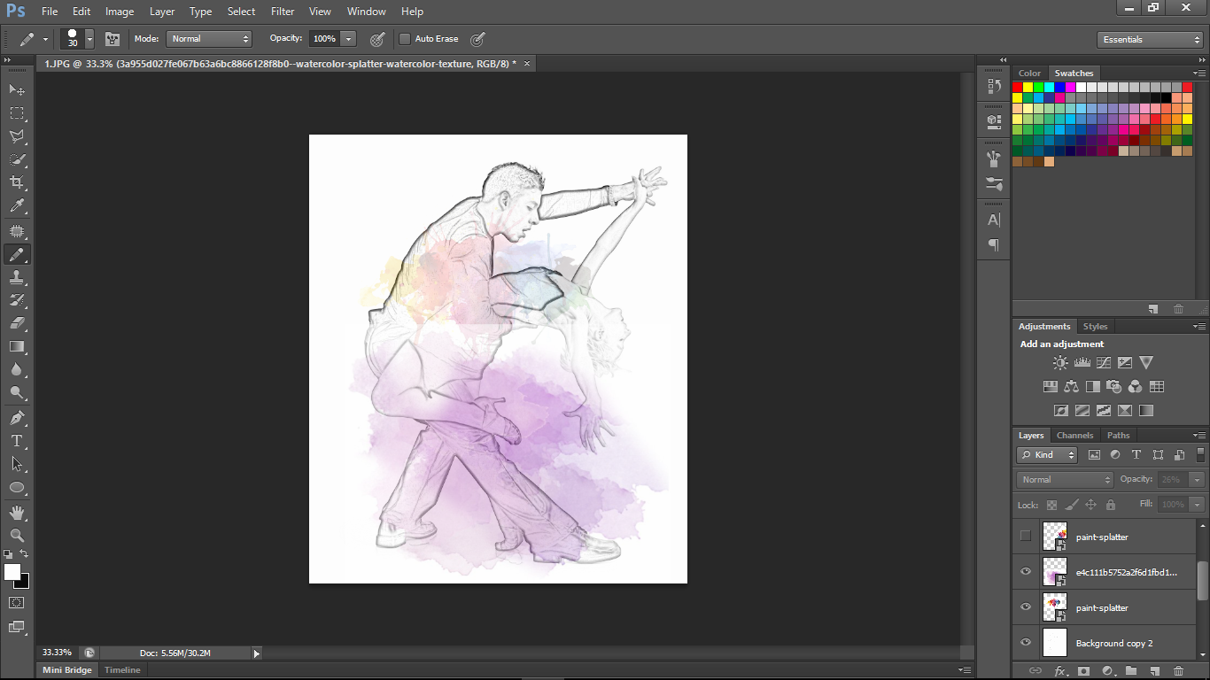1210x680 pixels.
Task: Open the layer filter Kind dropdown
Action: [x=1047, y=455]
